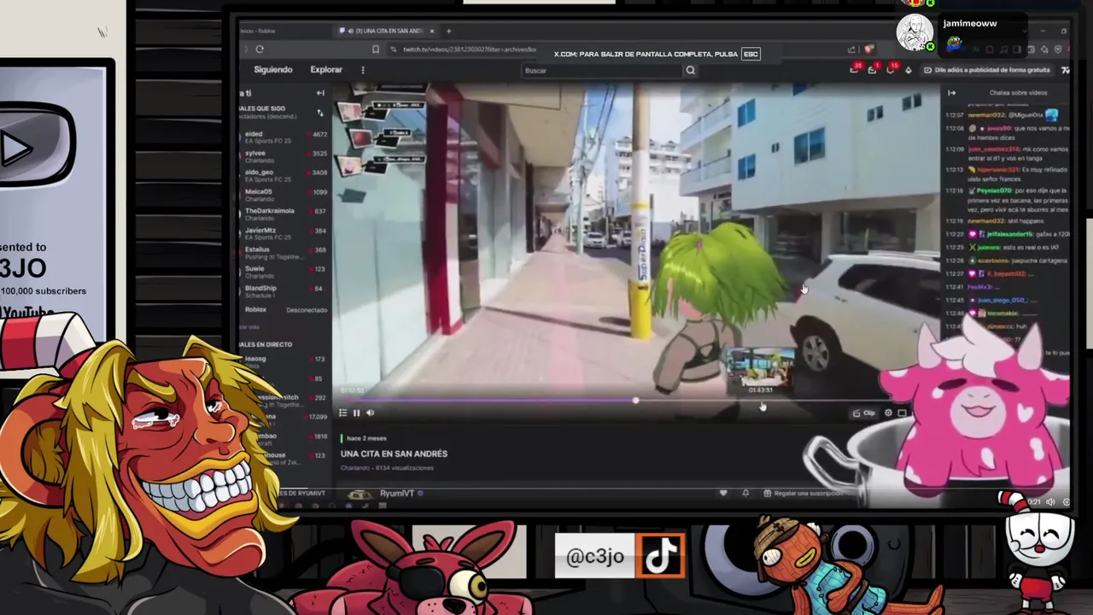Open the three-dot more menu near Explorar
The height and width of the screenshot is (615, 1093).
click(363, 70)
